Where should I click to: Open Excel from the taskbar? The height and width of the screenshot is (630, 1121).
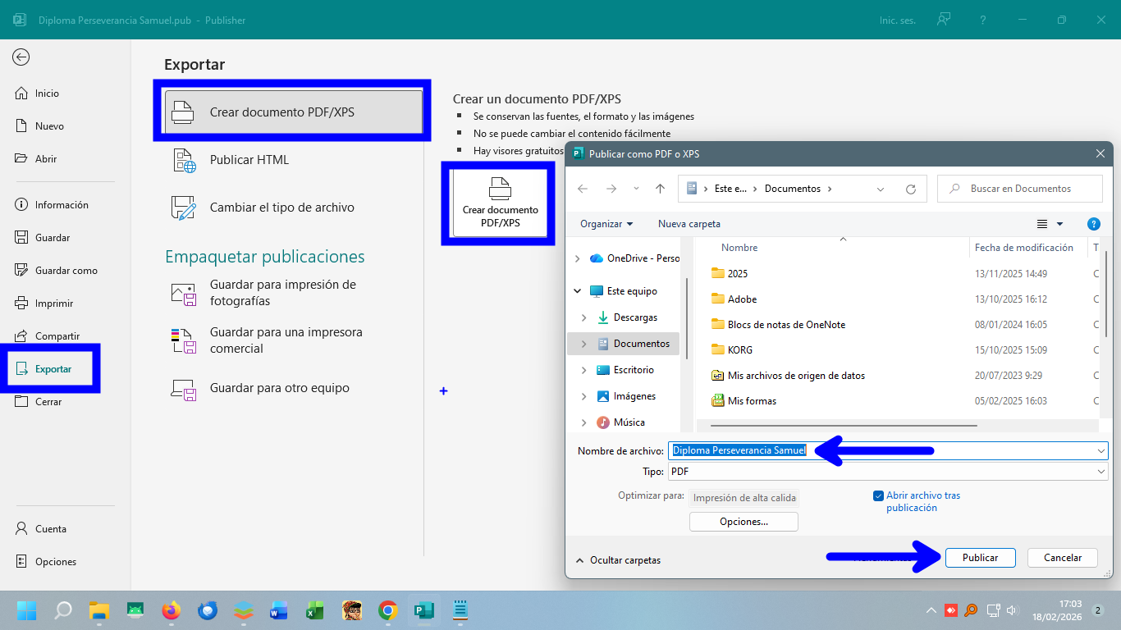(314, 610)
